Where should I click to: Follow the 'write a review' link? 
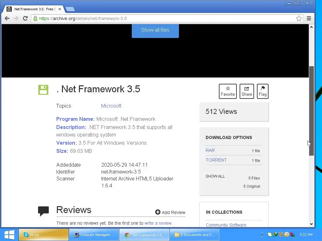pyautogui.click(x=158, y=223)
